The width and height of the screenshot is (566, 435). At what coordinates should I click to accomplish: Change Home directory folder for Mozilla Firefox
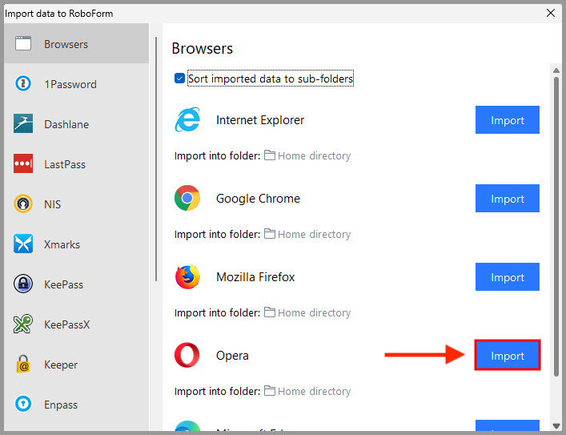click(x=314, y=312)
